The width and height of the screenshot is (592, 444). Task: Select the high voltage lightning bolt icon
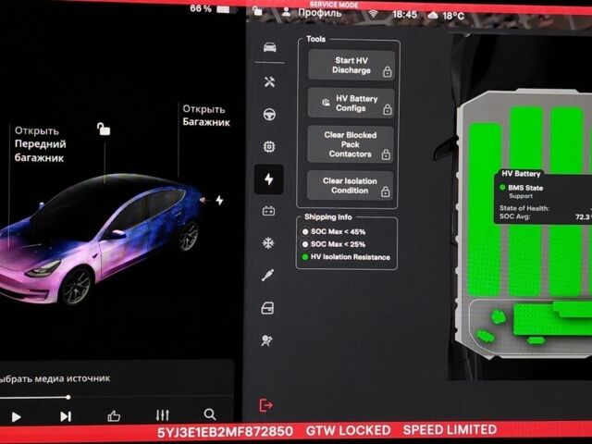pyautogui.click(x=269, y=179)
